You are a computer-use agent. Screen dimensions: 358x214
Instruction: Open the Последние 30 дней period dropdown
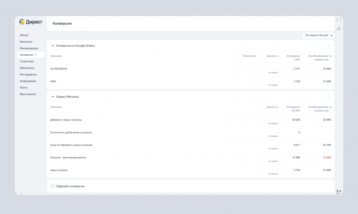coord(319,35)
